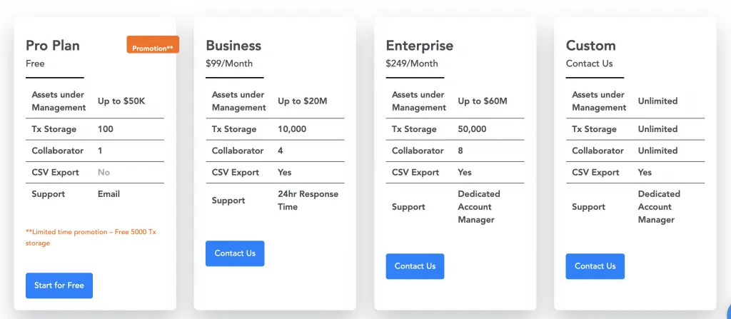Click the limited time promotion footnote

pyautogui.click(x=91, y=238)
